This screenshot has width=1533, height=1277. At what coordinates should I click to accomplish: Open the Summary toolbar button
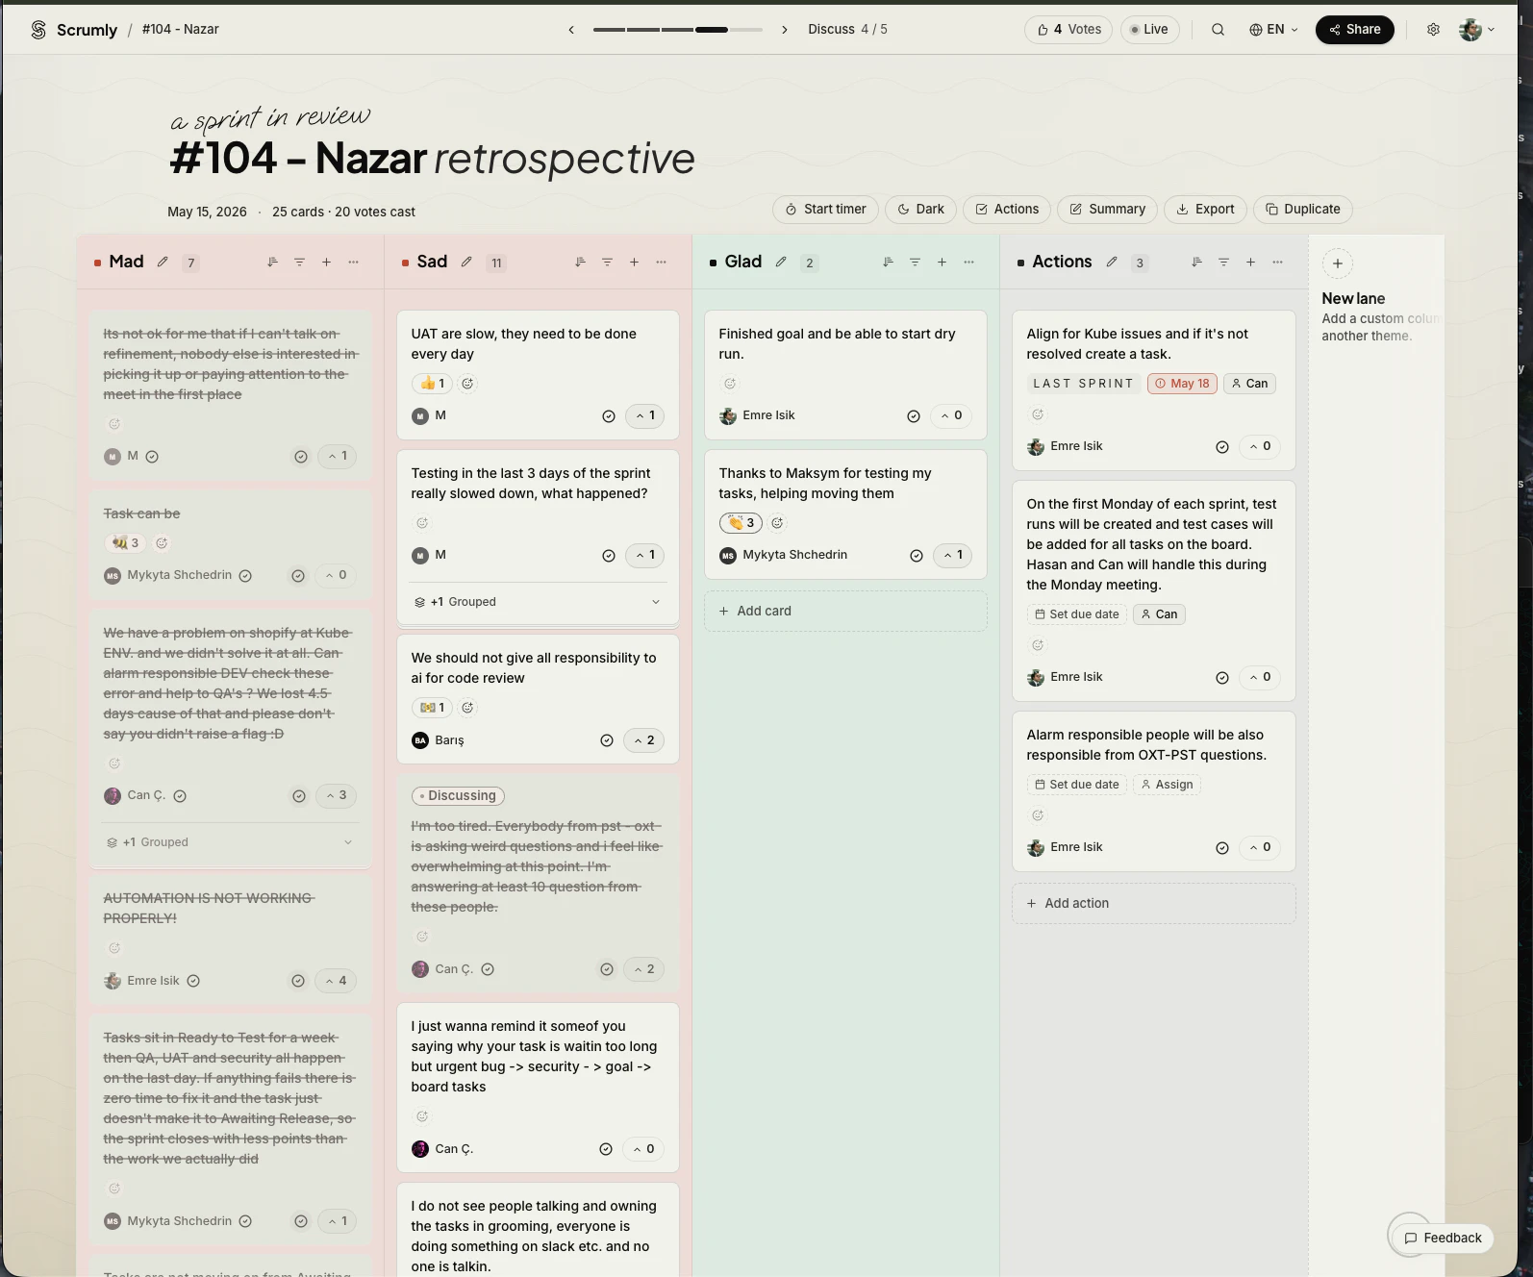[x=1107, y=210]
